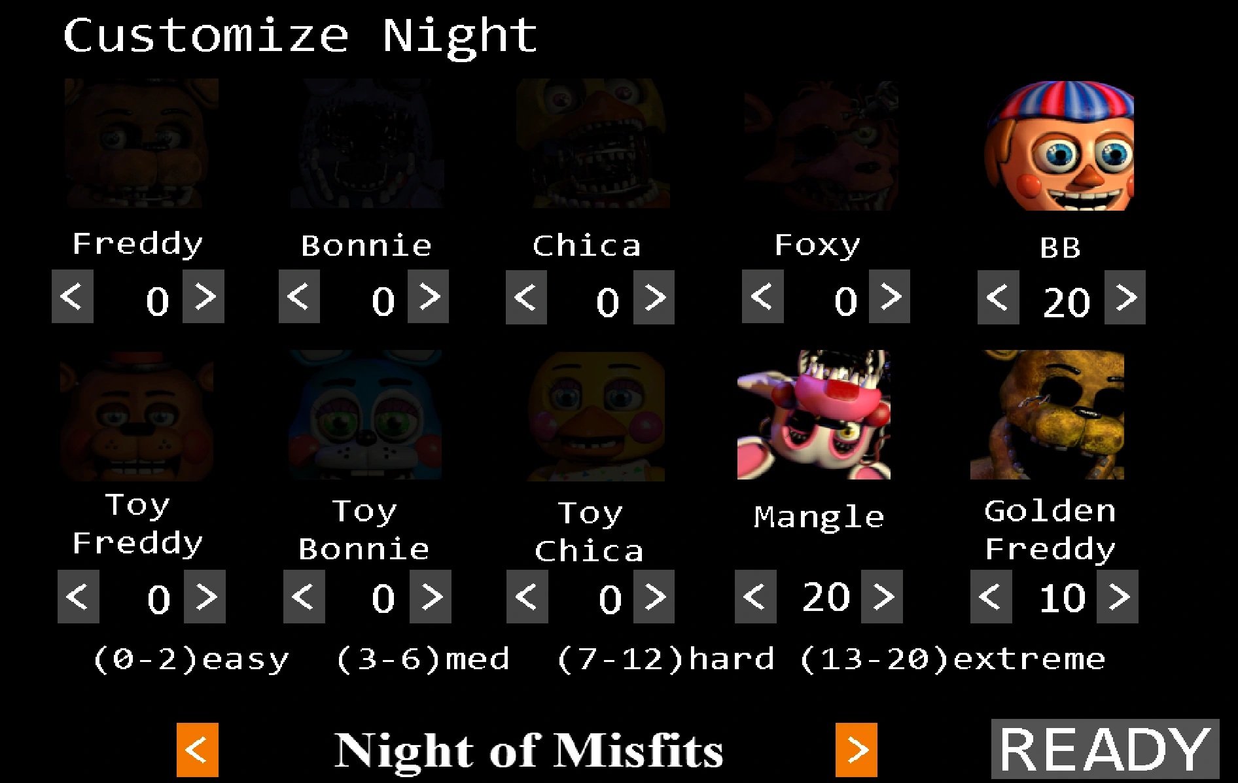Increase Foxy's AI level
This screenshot has width=1238, height=783.
pyautogui.click(x=889, y=296)
